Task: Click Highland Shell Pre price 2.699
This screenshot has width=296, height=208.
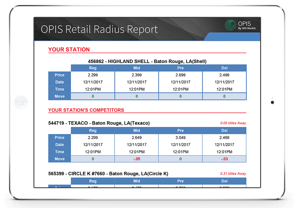Action: 181,75
